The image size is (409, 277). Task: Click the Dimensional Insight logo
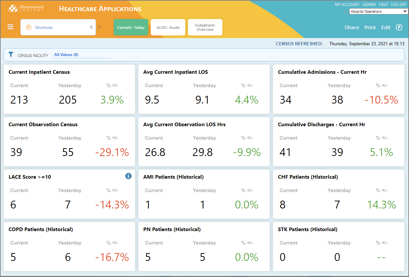coord(26,9)
